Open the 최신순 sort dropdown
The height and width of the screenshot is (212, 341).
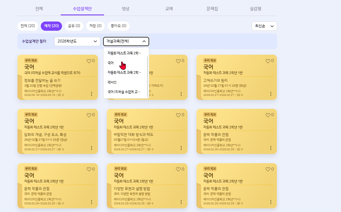point(264,26)
